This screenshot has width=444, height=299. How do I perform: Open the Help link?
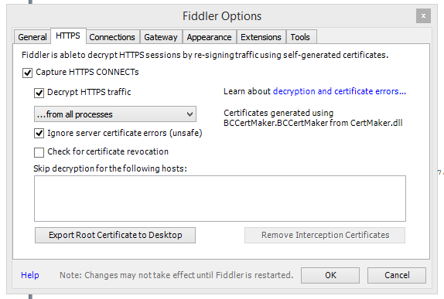click(x=30, y=275)
